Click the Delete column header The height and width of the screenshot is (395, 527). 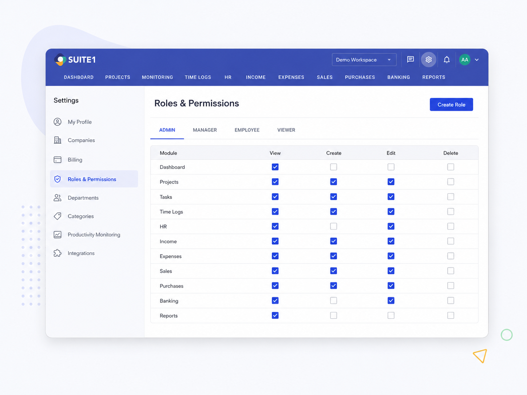[x=451, y=153]
